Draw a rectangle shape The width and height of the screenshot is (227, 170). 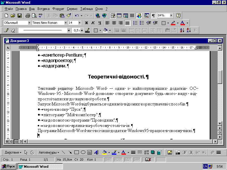(76, 152)
